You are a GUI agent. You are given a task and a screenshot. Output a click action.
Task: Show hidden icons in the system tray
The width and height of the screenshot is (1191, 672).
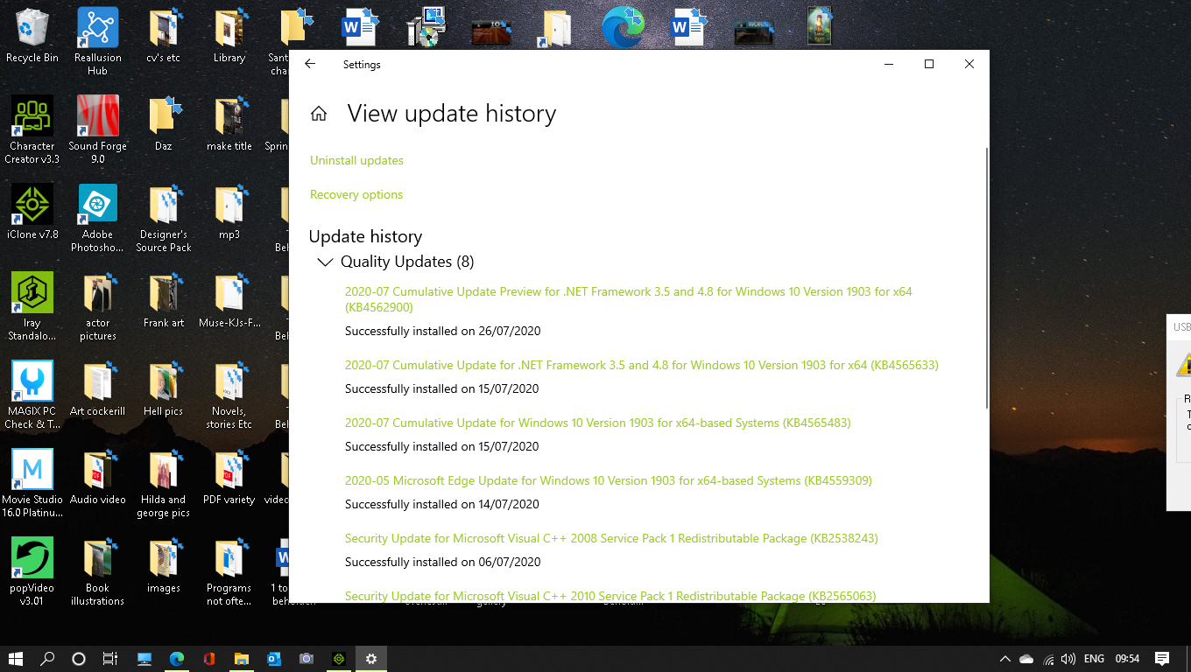(1004, 659)
